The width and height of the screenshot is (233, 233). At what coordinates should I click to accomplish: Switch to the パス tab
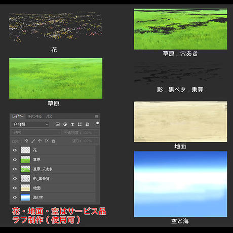click(x=49, y=116)
